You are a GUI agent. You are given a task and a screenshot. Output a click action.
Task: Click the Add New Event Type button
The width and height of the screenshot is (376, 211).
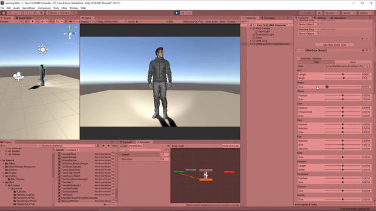coord(334,45)
